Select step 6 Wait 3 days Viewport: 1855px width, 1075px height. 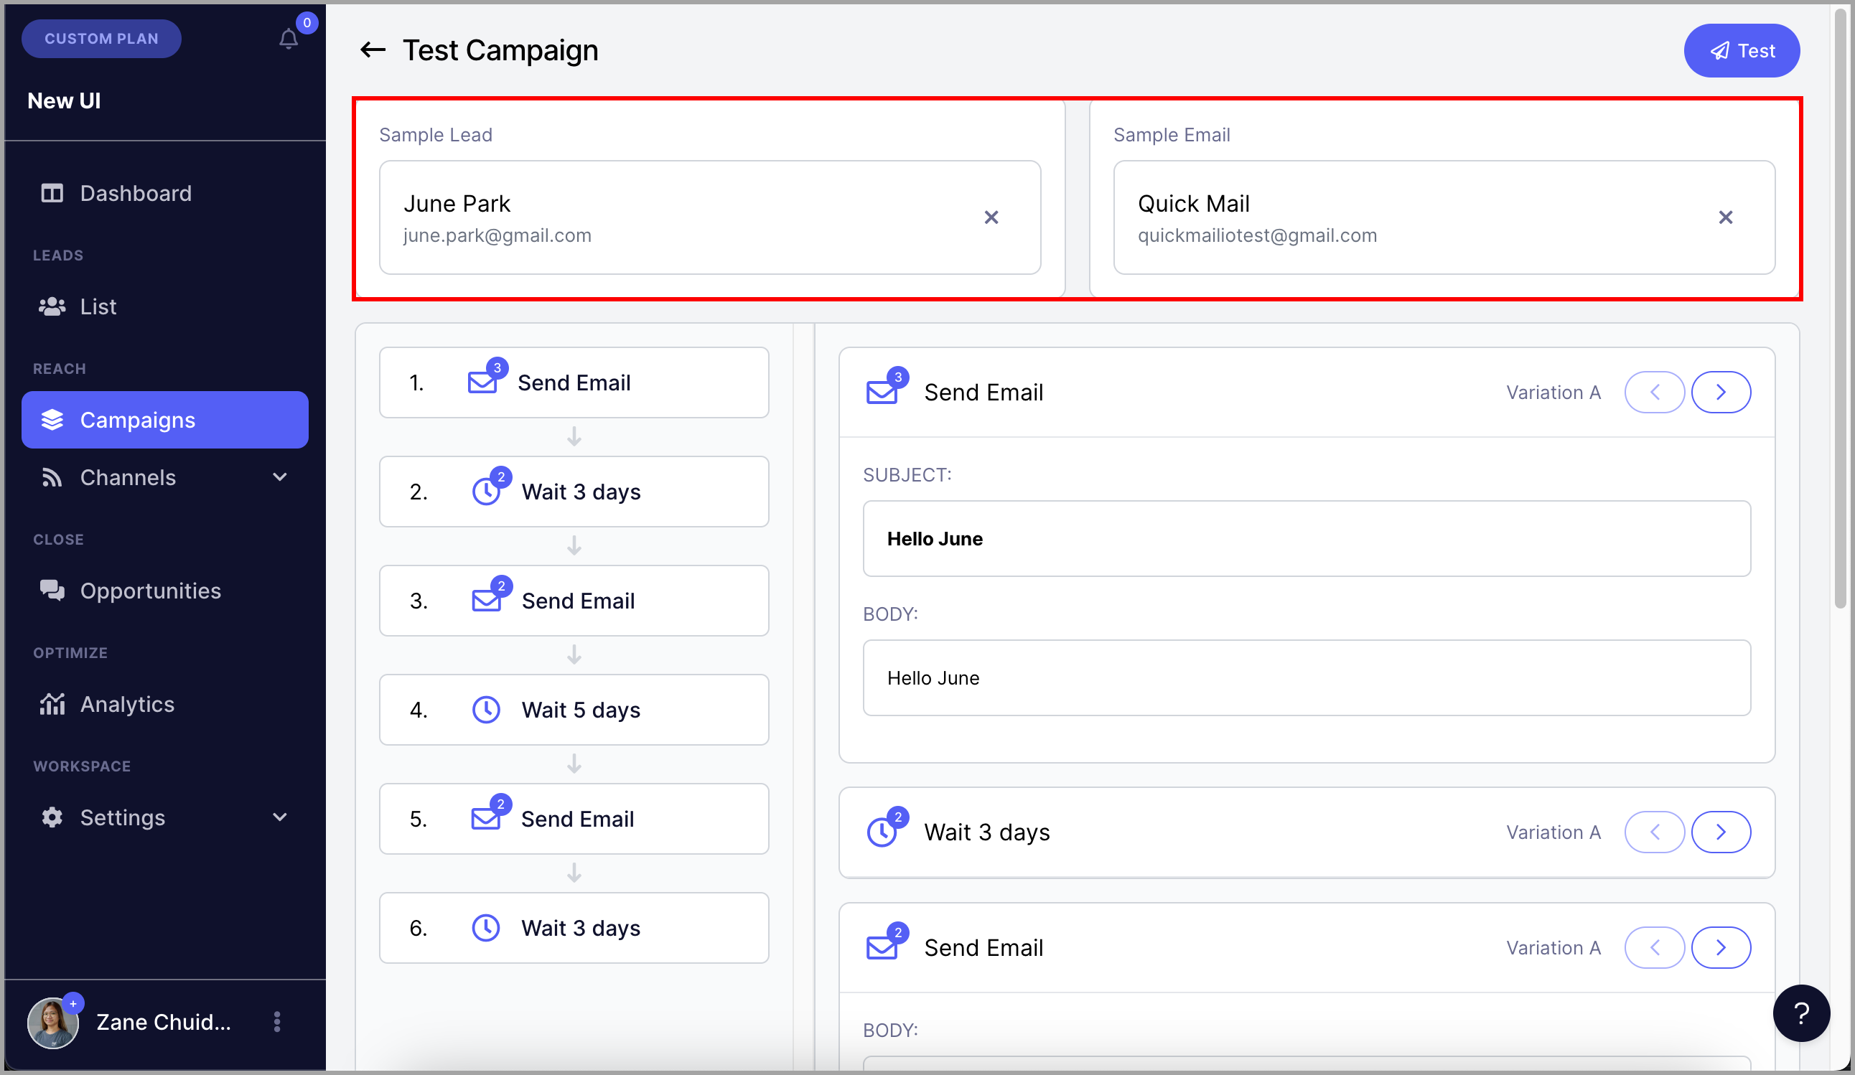point(574,927)
